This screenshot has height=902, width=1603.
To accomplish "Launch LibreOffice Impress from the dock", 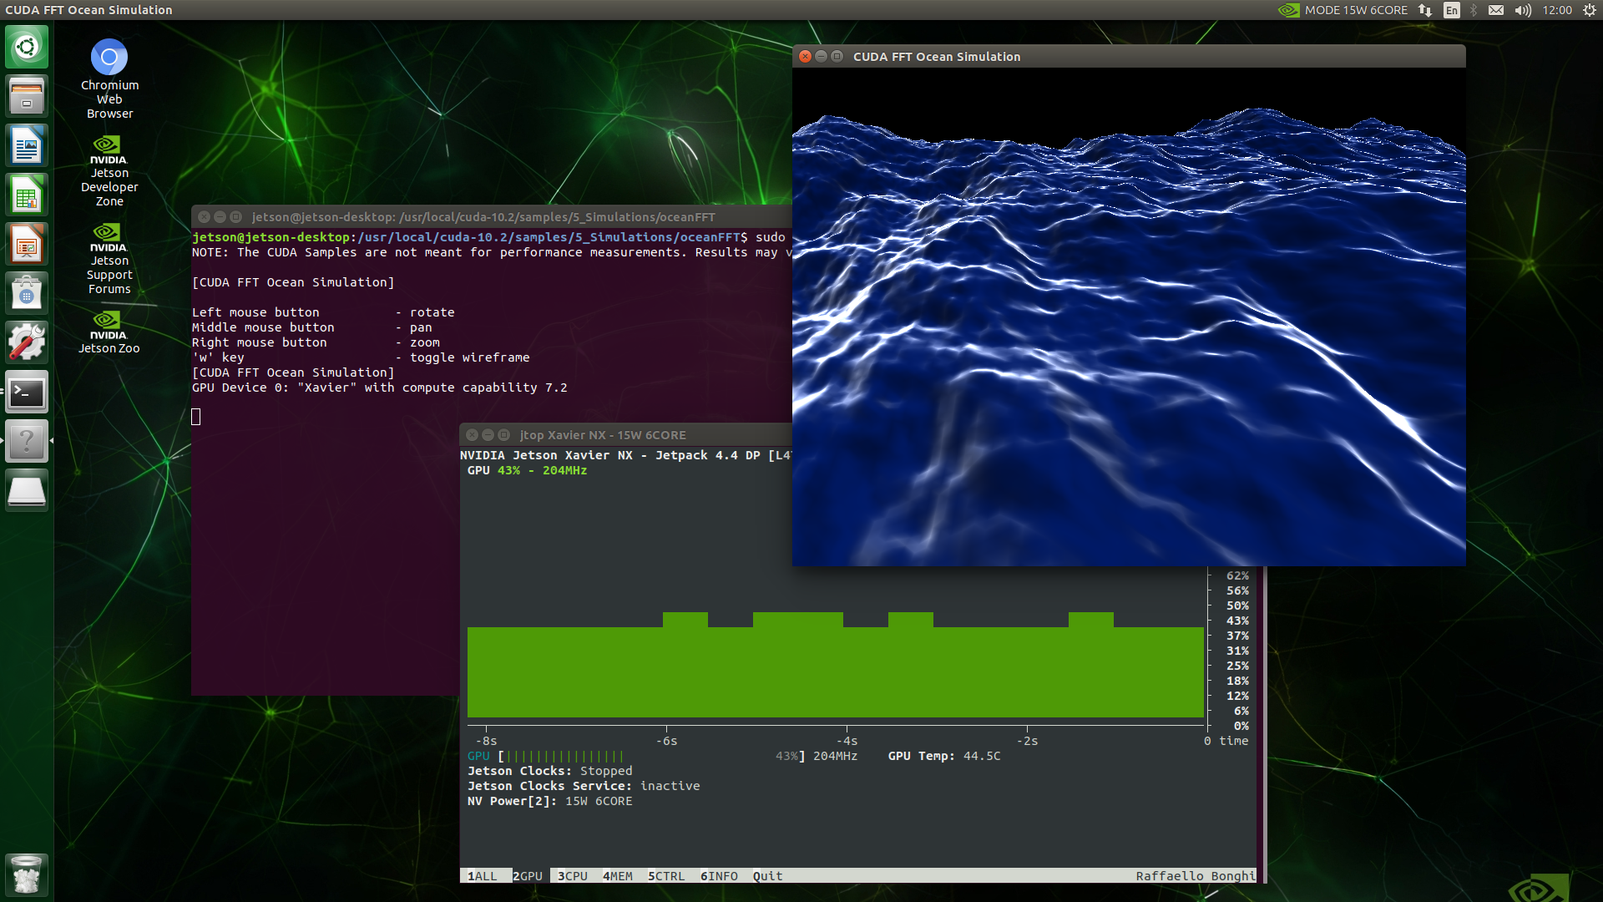I will (x=27, y=244).
